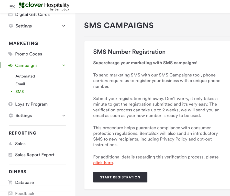The width and height of the screenshot is (230, 196).
Task: Click the Campaigns megaphone icon
Action: tap(10, 66)
